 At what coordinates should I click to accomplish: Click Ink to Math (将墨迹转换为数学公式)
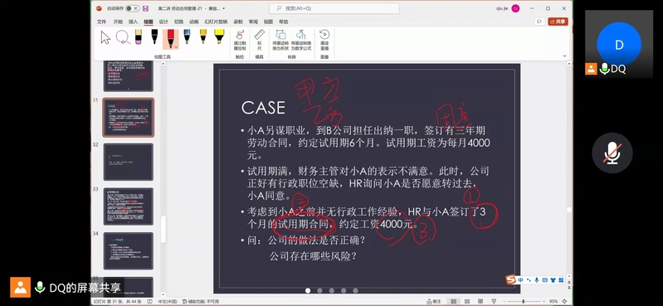[301, 40]
